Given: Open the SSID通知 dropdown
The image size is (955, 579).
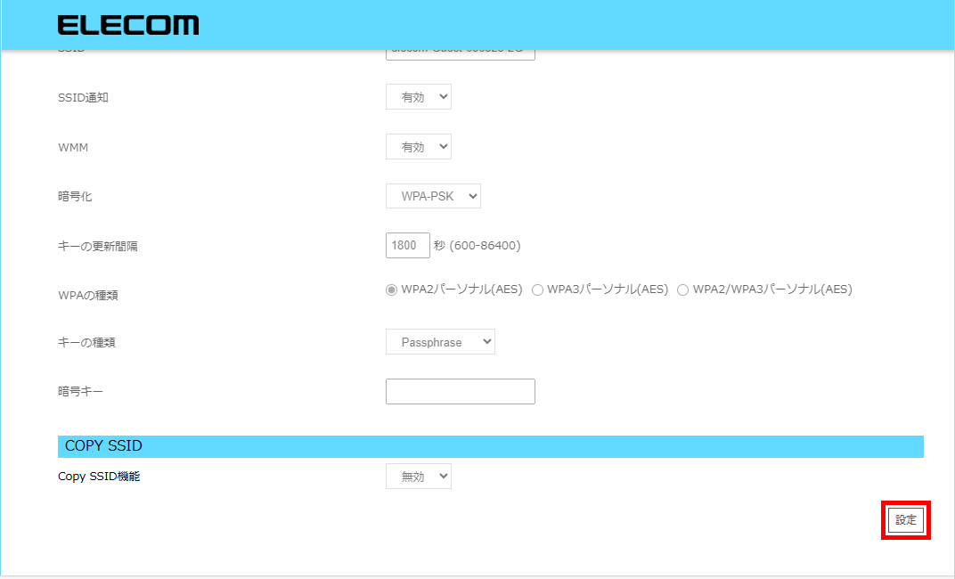Looking at the screenshot, I should point(419,97).
